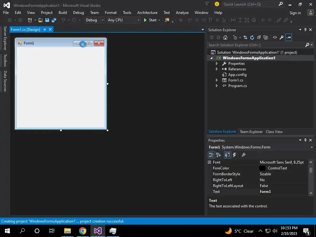The image size is (316, 237).
Task: Click the Quick Launch search magnifier
Action: tap(281, 4)
